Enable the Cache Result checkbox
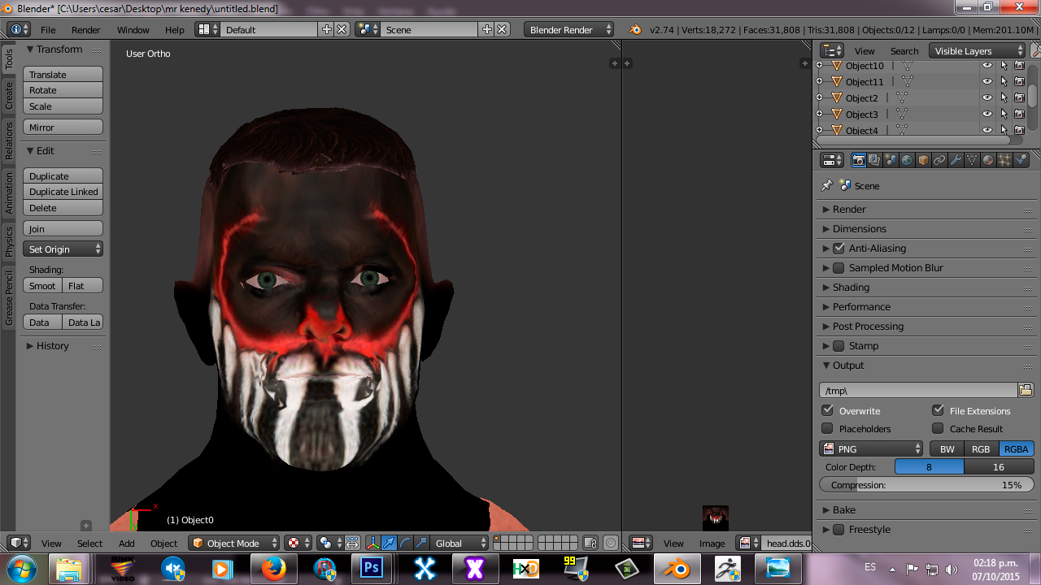Image resolution: width=1041 pixels, height=585 pixels. (x=938, y=428)
